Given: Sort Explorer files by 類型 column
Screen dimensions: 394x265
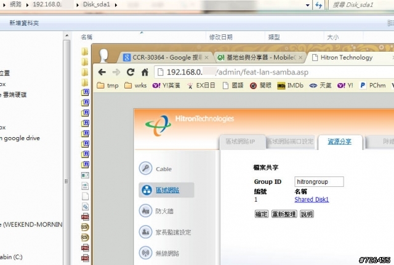Looking at the screenshot, I should click(x=274, y=37).
